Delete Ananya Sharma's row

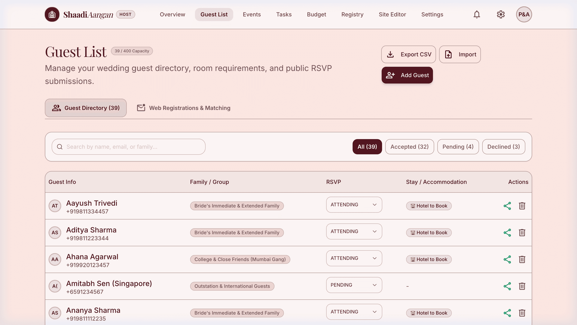coord(522,313)
